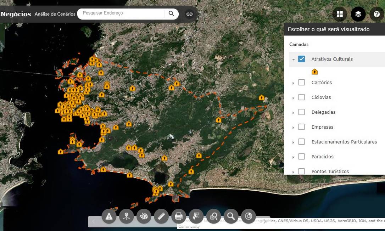Turn on the Delegacias layer checkbox
The height and width of the screenshot is (231, 385).
coord(302,112)
